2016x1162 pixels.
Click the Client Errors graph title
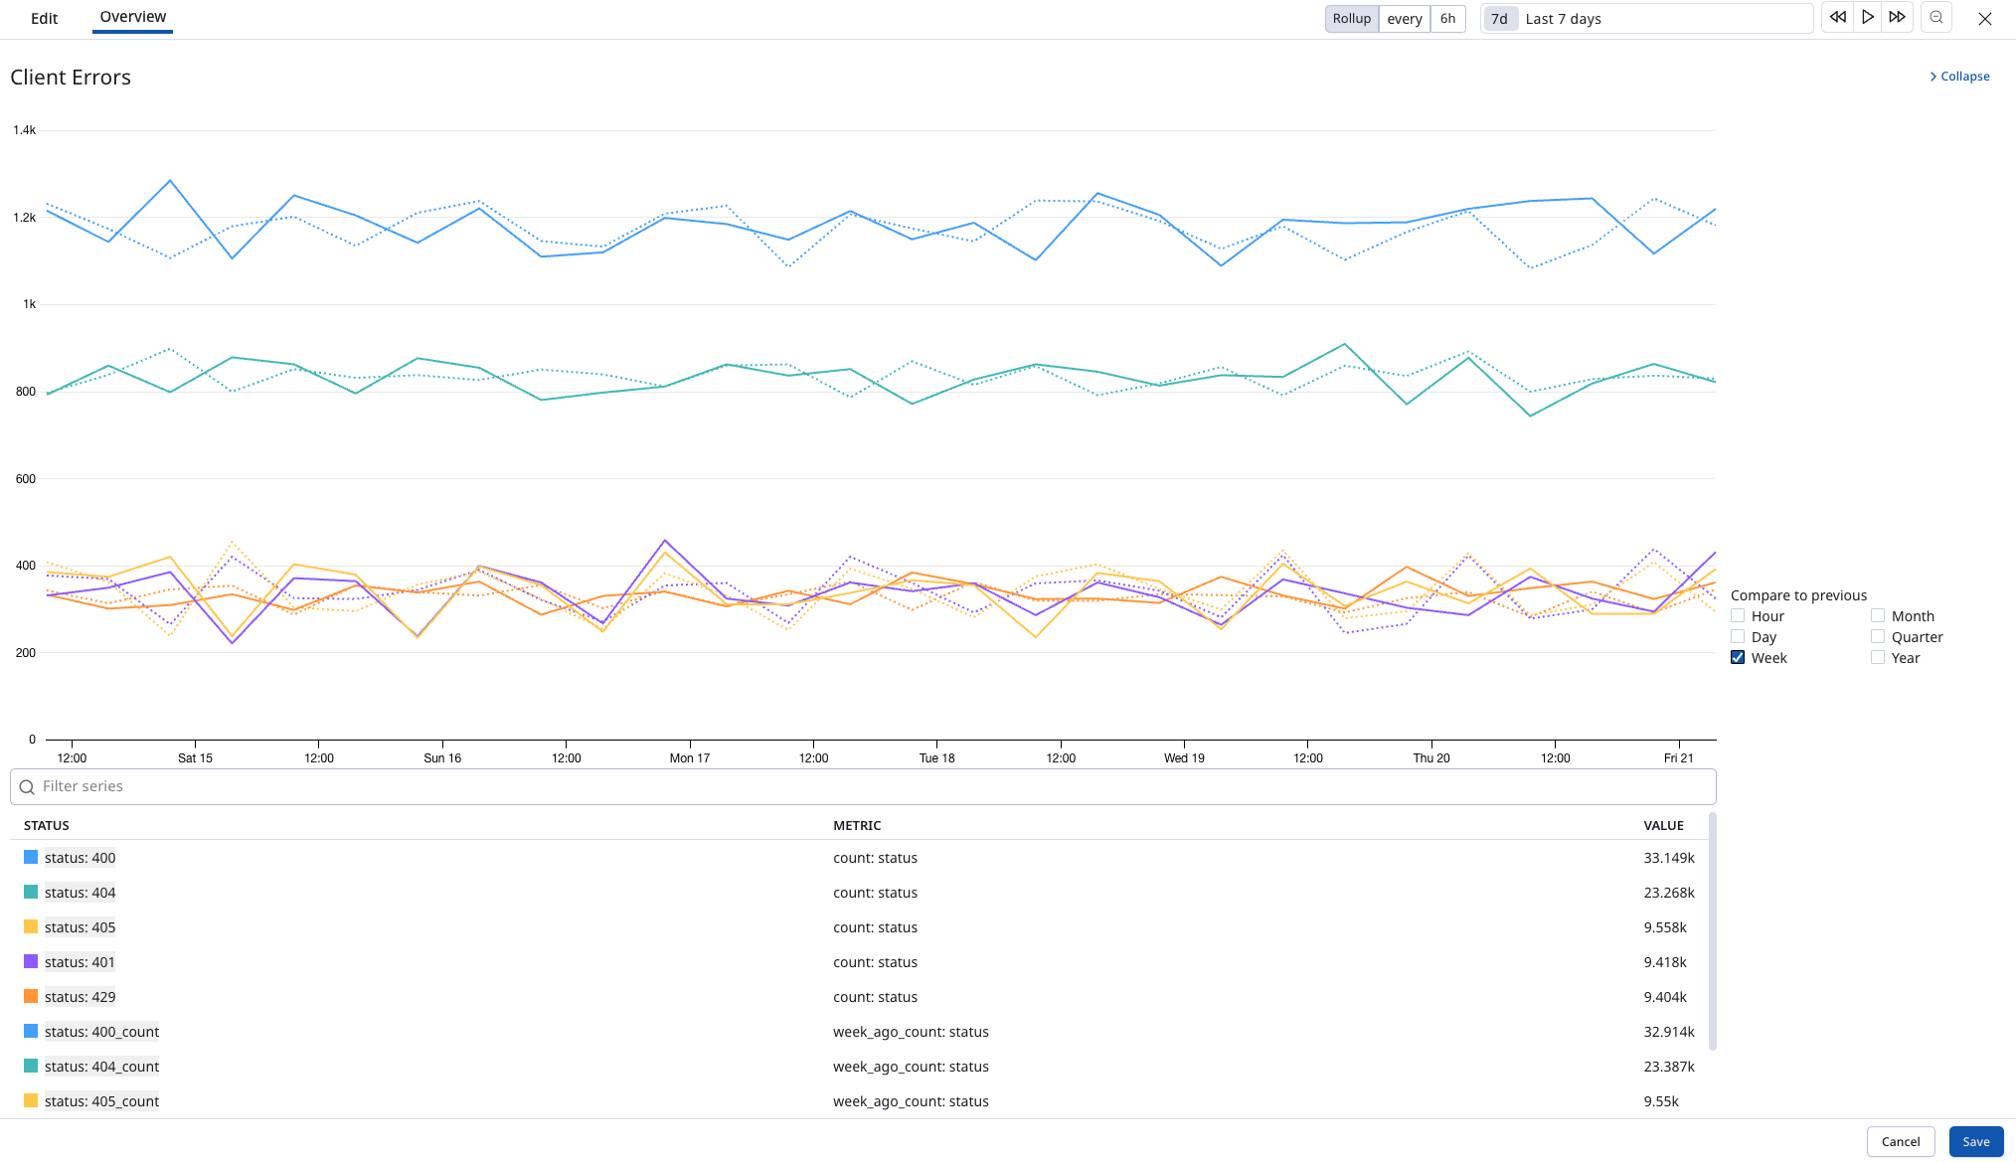(71, 78)
